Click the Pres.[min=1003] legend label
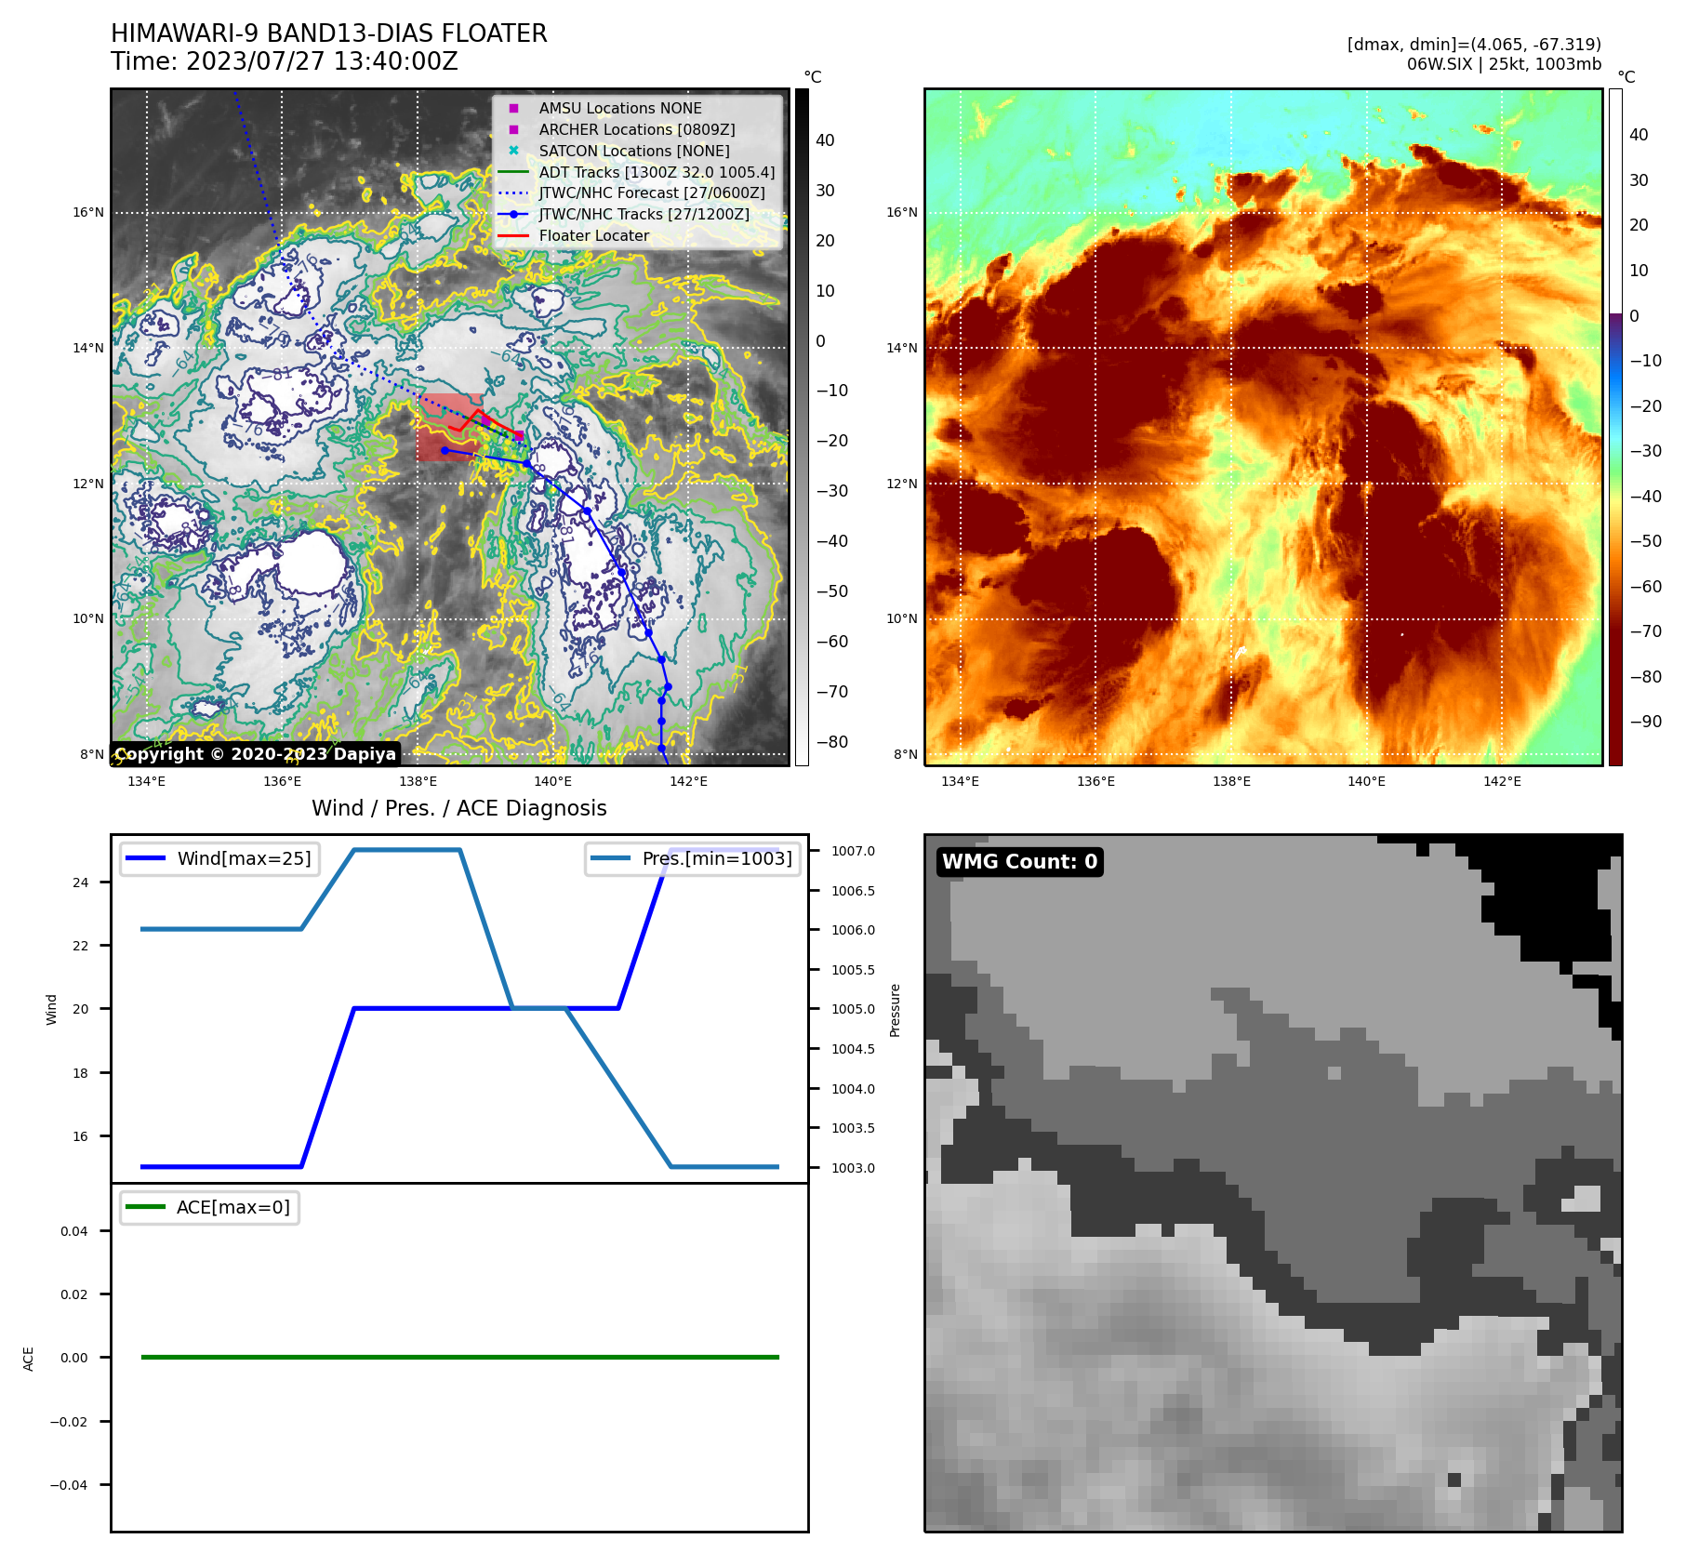The image size is (1686, 1566). pyautogui.click(x=717, y=858)
